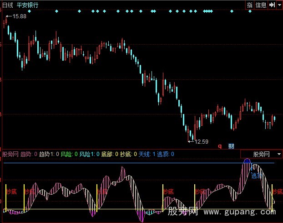Select the 平安银行 stock name
The image size is (283, 223).
[x=27, y=5]
